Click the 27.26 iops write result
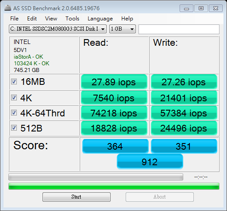 click(184, 82)
